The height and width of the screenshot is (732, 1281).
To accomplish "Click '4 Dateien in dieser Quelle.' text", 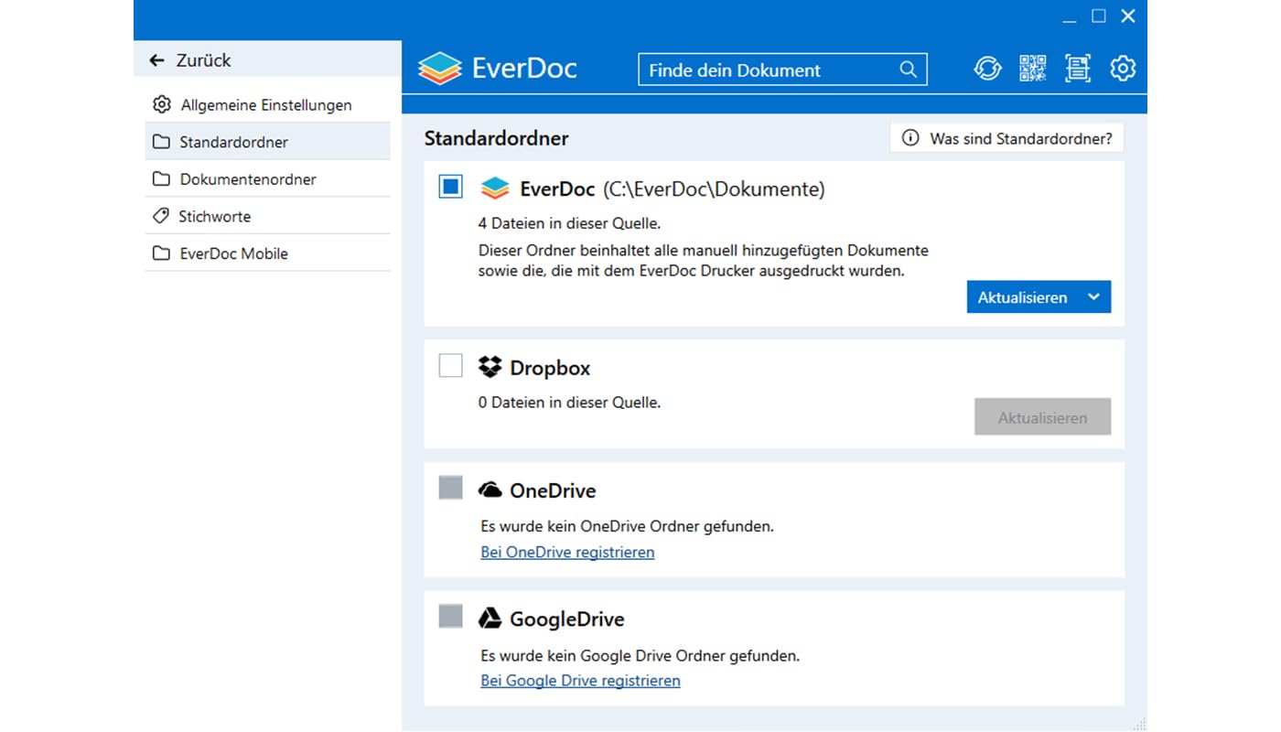I will [x=569, y=223].
